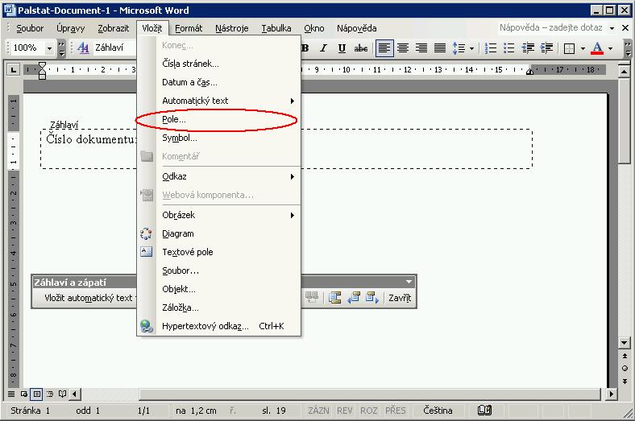Click Switch Between Header and Footer icon
Screen dimensions: 635x421
point(335,298)
